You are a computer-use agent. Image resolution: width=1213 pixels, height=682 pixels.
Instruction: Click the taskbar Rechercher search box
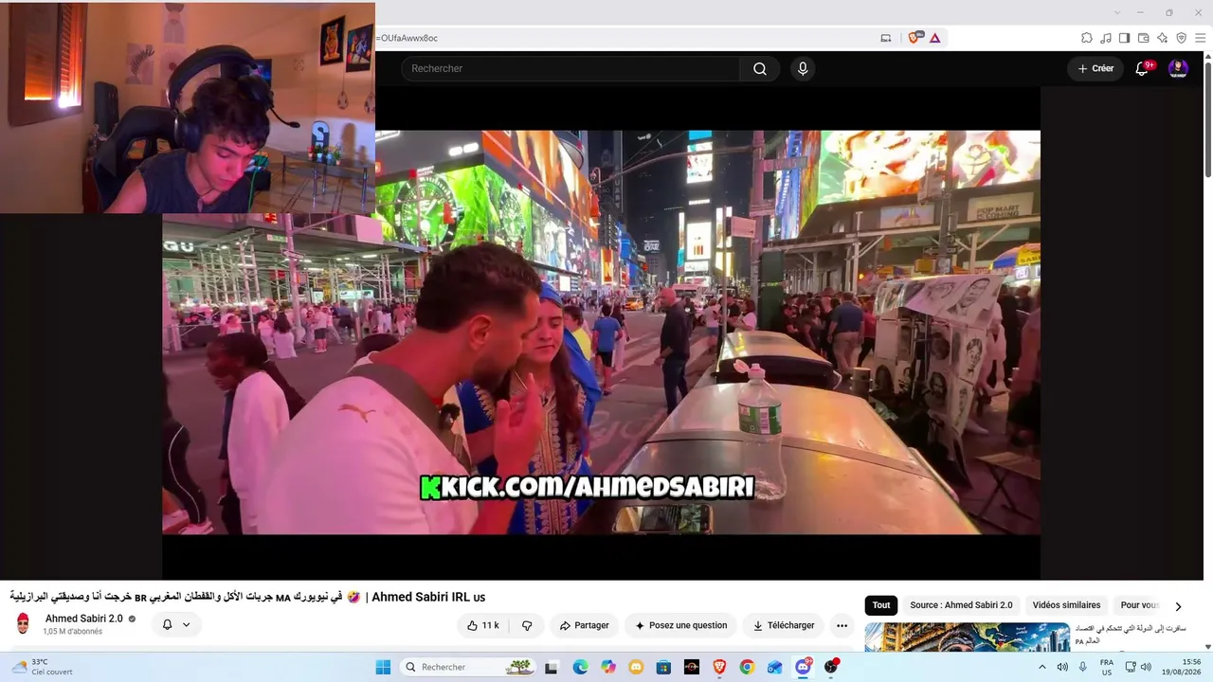(468, 667)
